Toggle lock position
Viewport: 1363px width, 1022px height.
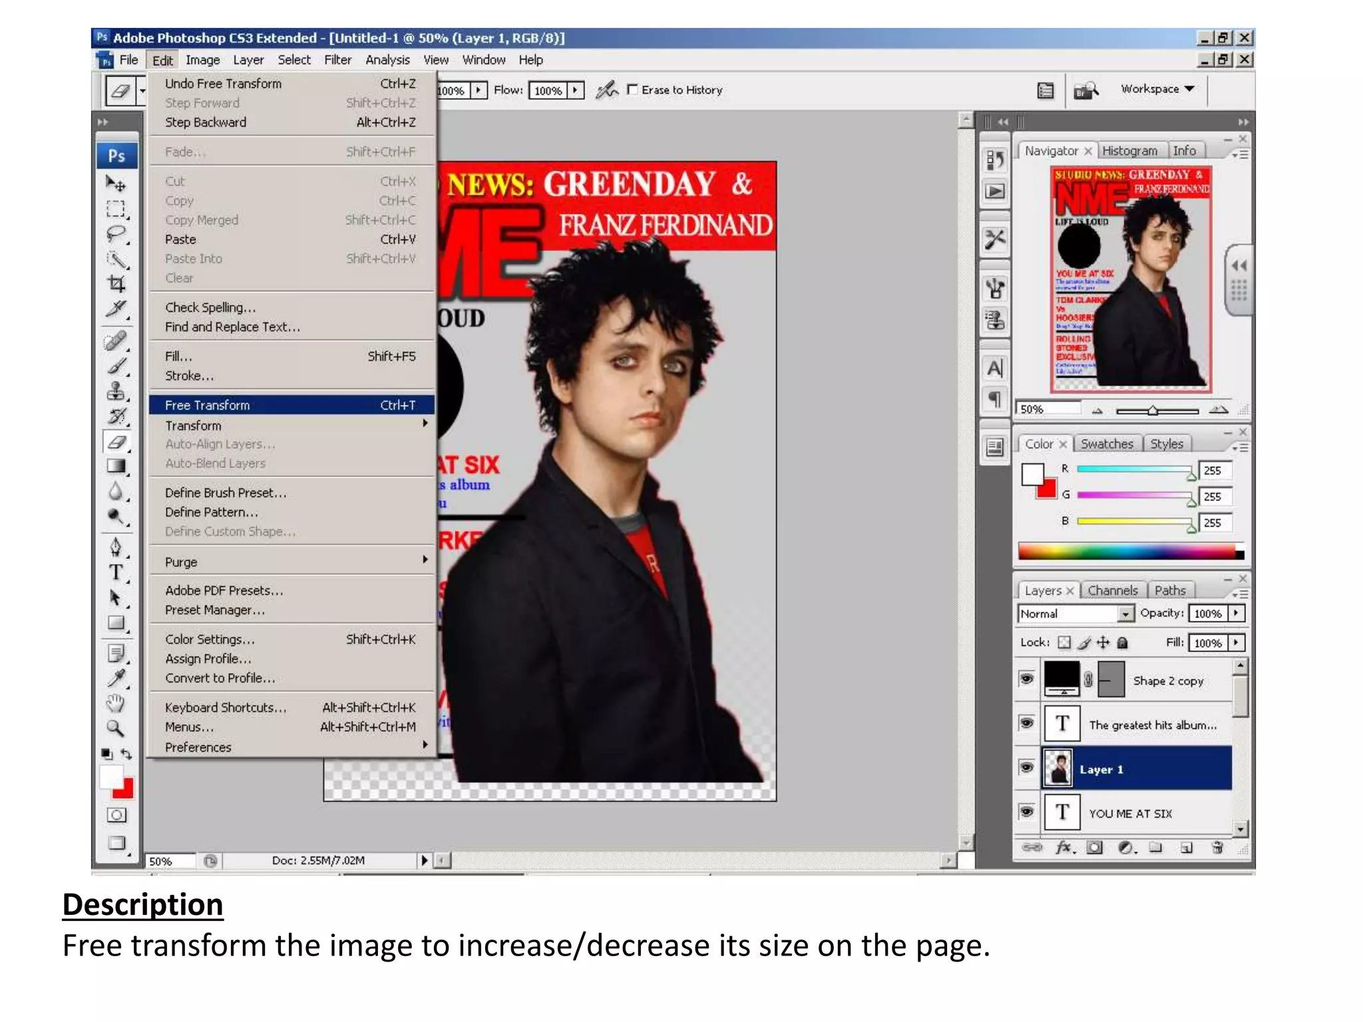coord(1103,642)
